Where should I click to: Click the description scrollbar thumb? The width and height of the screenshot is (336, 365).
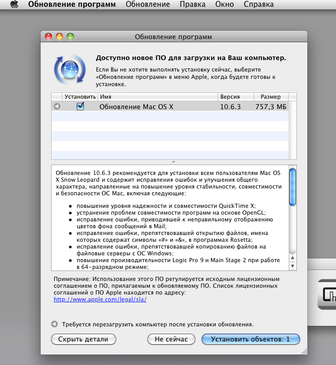[x=293, y=187]
